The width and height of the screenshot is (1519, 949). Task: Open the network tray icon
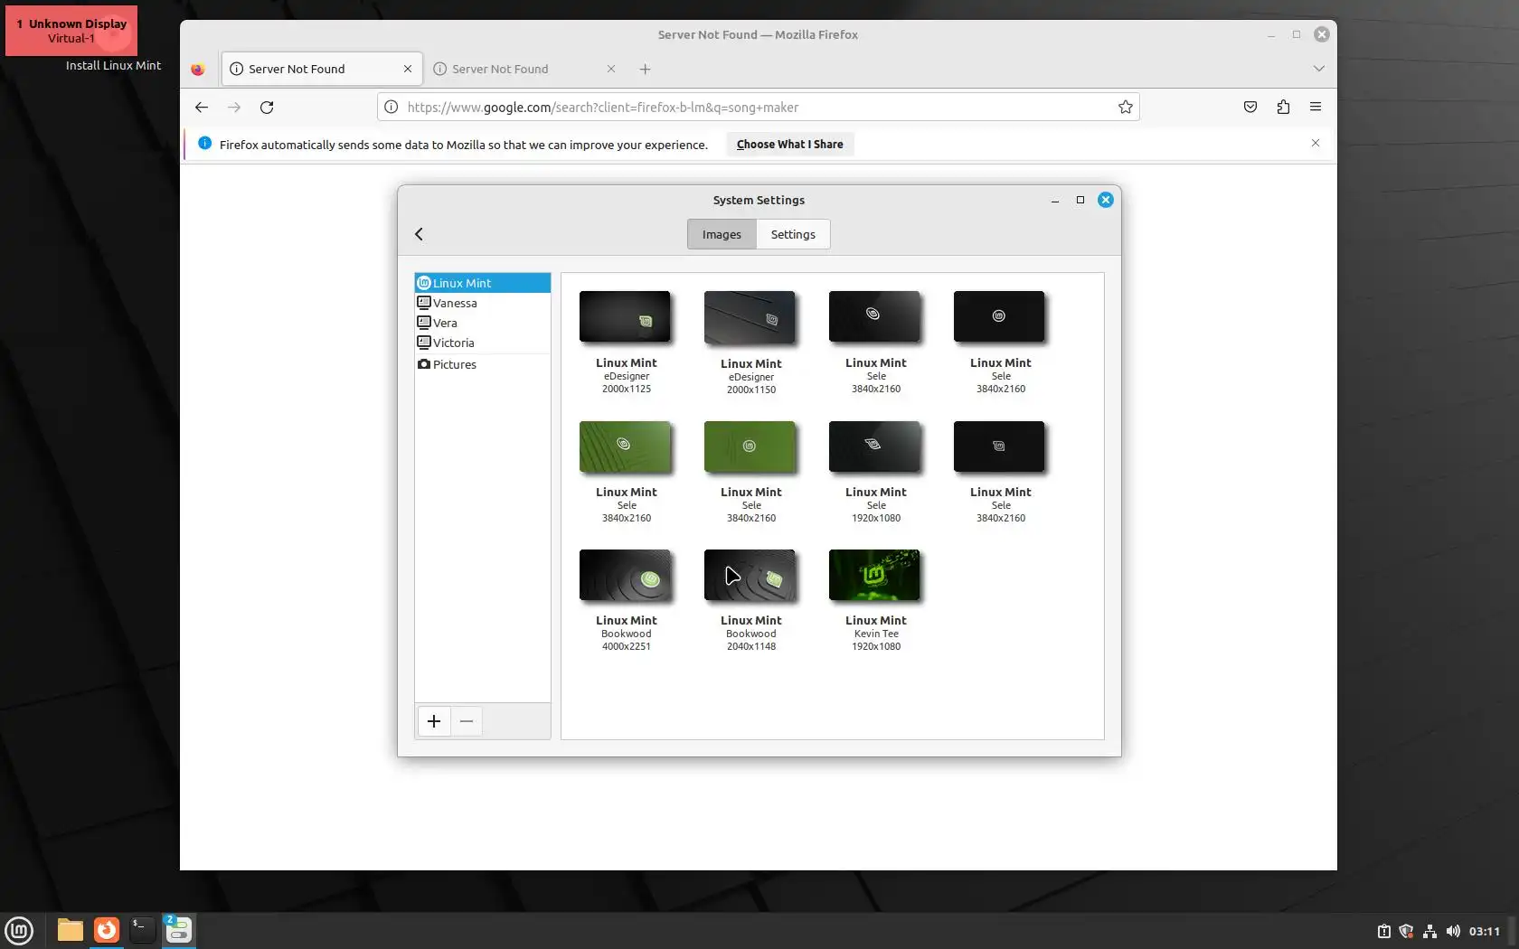pos(1429,931)
